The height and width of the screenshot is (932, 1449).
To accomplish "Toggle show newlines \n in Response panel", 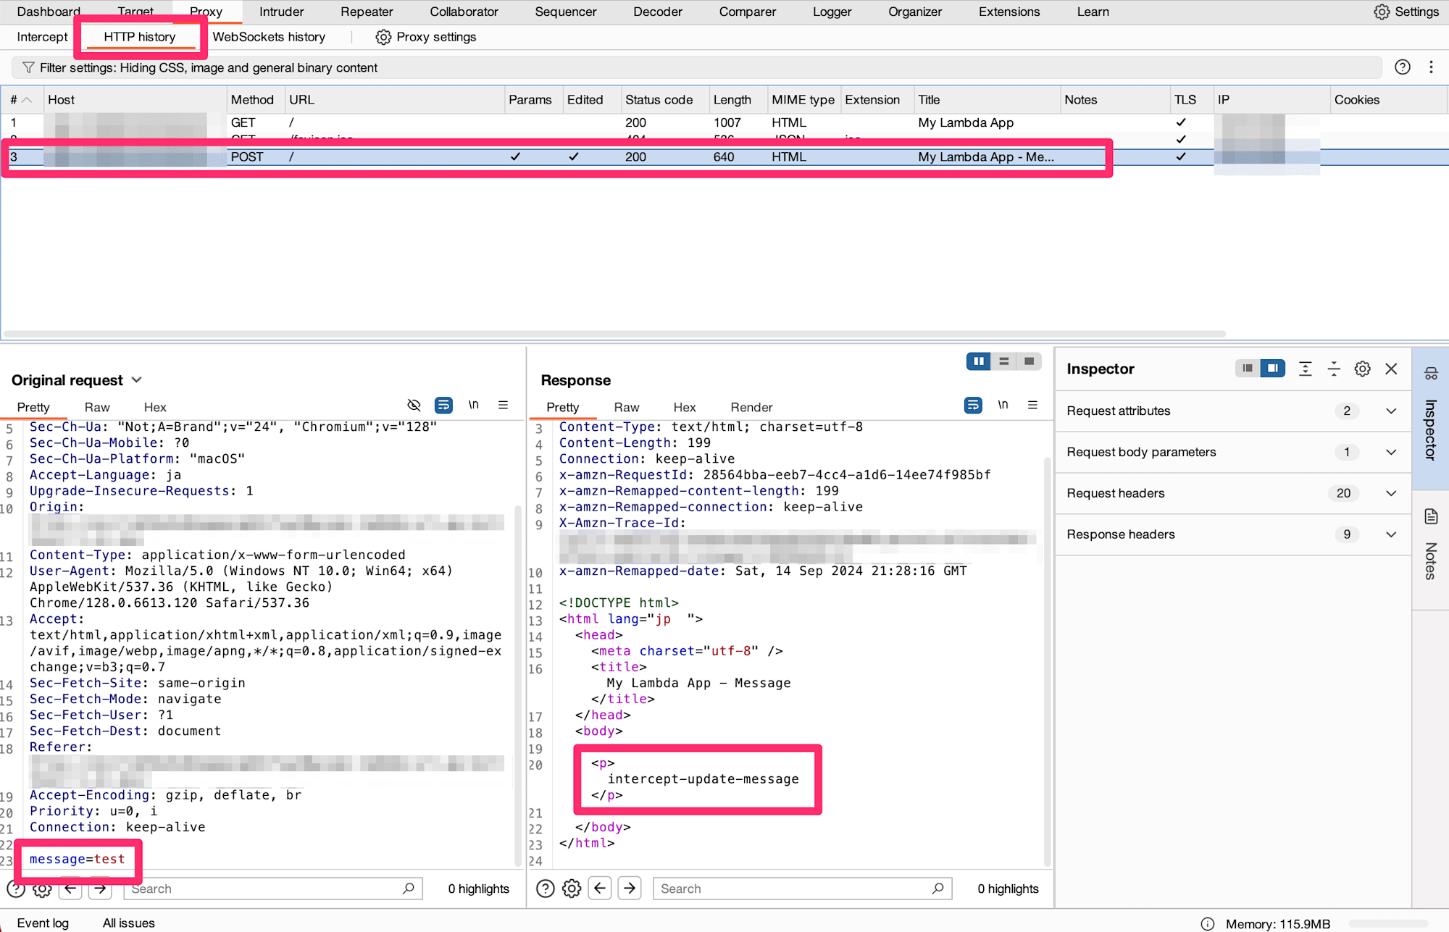I will tap(1003, 406).
